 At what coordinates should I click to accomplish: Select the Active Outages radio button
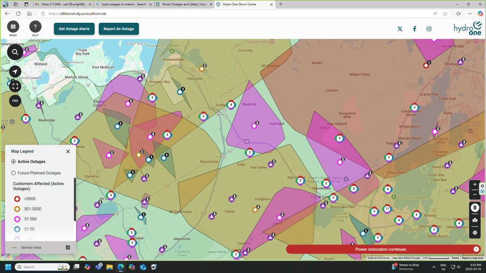pyautogui.click(x=14, y=162)
